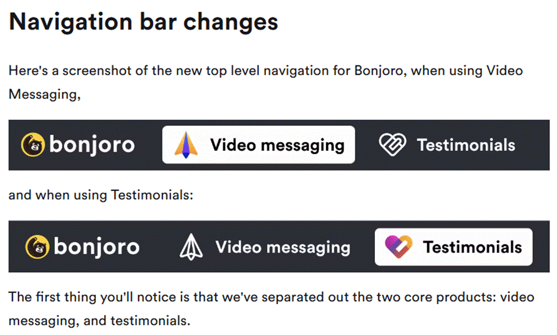The width and height of the screenshot is (557, 335).
Task: Click the paragraph starting 'The first thing you'll notice'
Action: click(271, 309)
